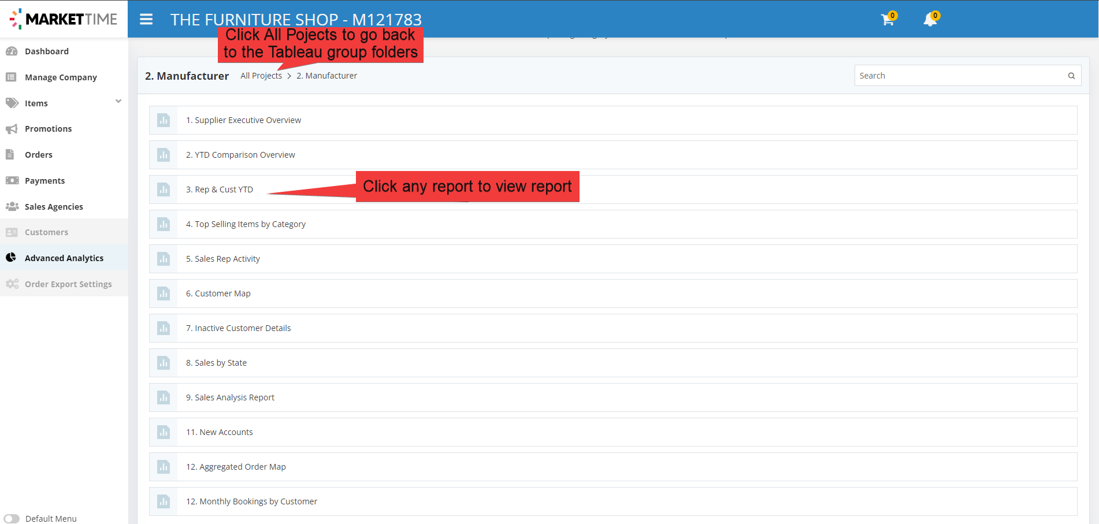Viewport: 1099px width, 524px height.
Task: Click in the Search input field
Action: 959,76
